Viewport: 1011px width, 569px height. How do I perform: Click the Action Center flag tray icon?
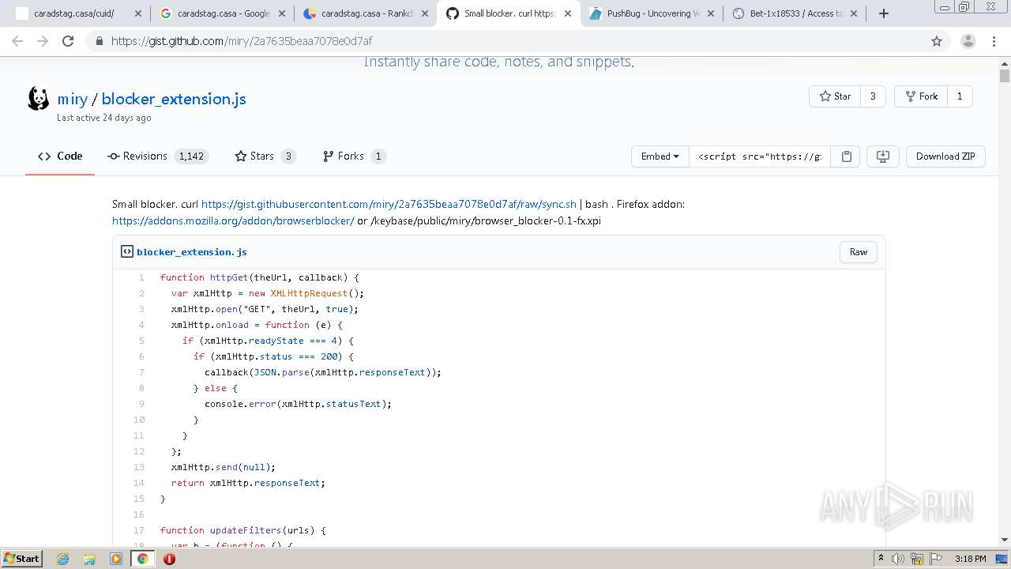pos(936,559)
